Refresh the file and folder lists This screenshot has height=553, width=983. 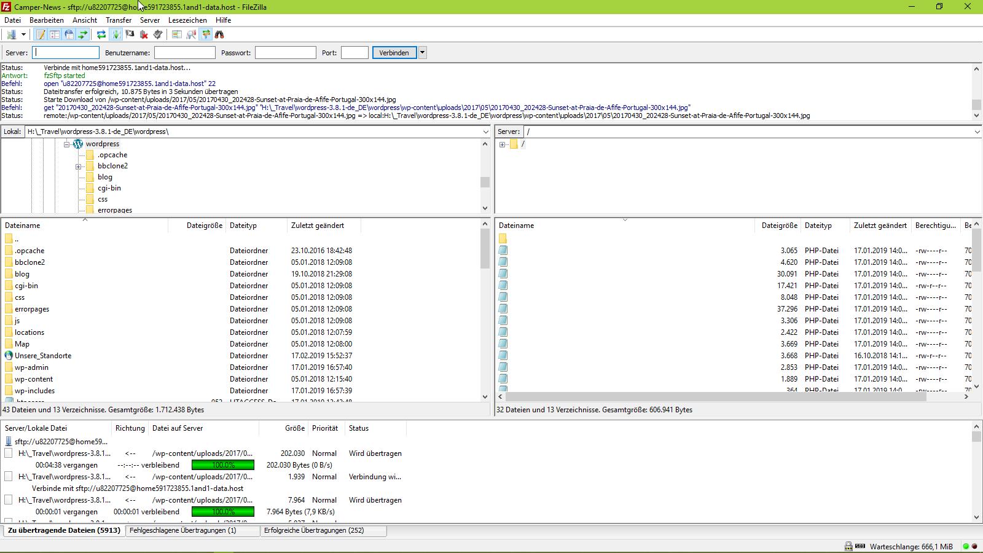(101, 34)
